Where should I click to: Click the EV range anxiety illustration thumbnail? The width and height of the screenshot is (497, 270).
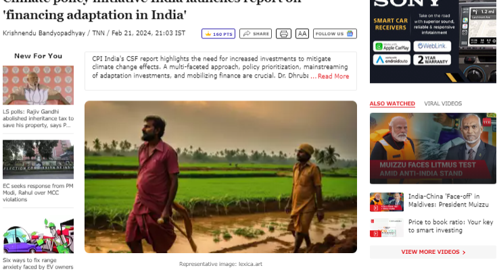coord(38,236)
